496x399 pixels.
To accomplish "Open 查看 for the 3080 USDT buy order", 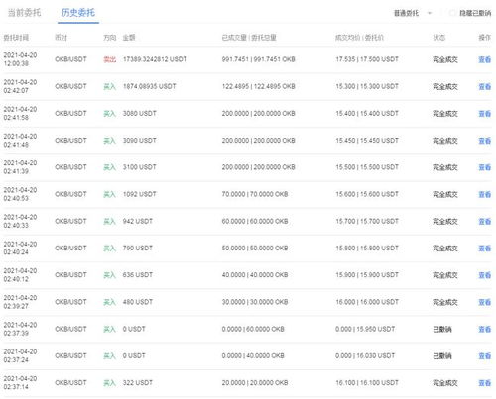I will point(484,114).
